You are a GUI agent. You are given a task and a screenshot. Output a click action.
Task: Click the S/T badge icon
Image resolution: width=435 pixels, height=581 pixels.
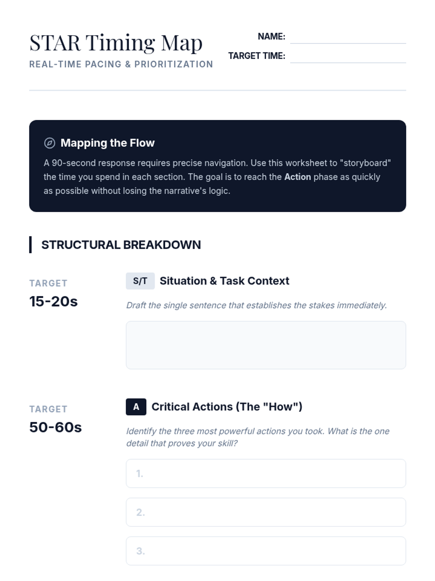pos(140,281)
